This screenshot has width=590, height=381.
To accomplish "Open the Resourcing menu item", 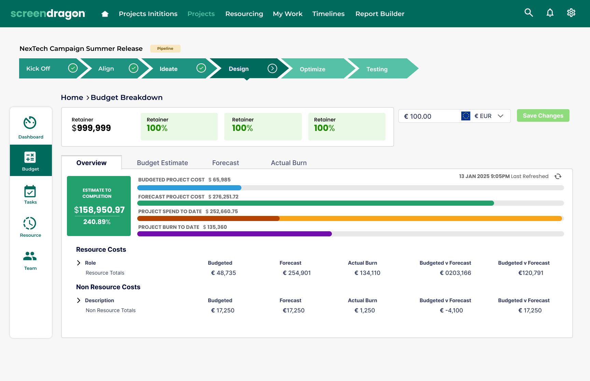I will tap(244, 14).
